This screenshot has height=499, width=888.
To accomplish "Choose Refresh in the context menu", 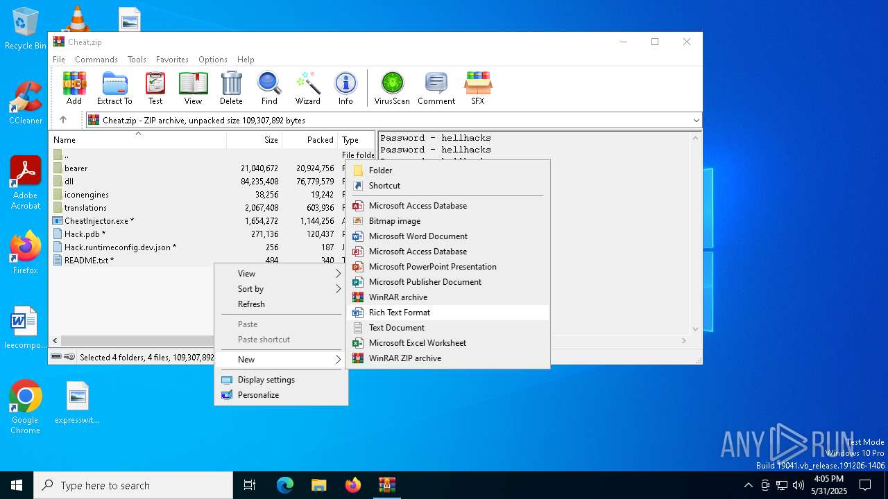I will 281,304.
